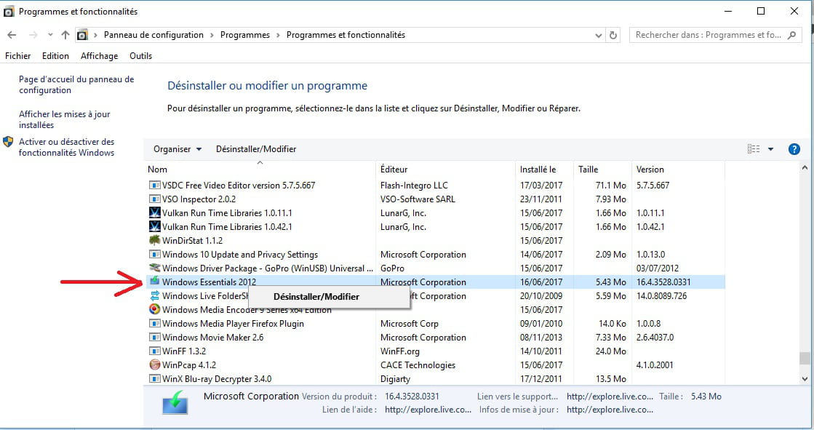Expand the view options dropdown arrow
814x430 pixels.
click(x=771, y=149)
